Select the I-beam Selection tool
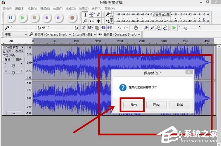The image size is (221, 146). tap(85, 14)
